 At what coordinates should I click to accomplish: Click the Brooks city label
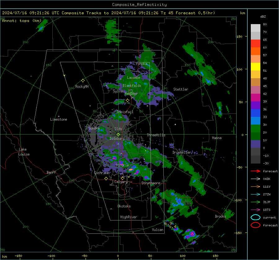click(x=220, y=216)
